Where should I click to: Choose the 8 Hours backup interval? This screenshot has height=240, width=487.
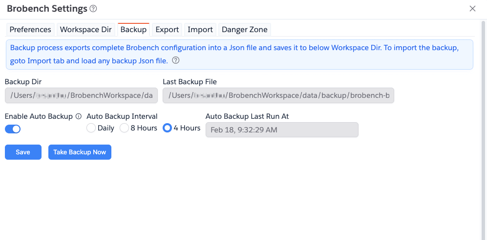[124, 128]
